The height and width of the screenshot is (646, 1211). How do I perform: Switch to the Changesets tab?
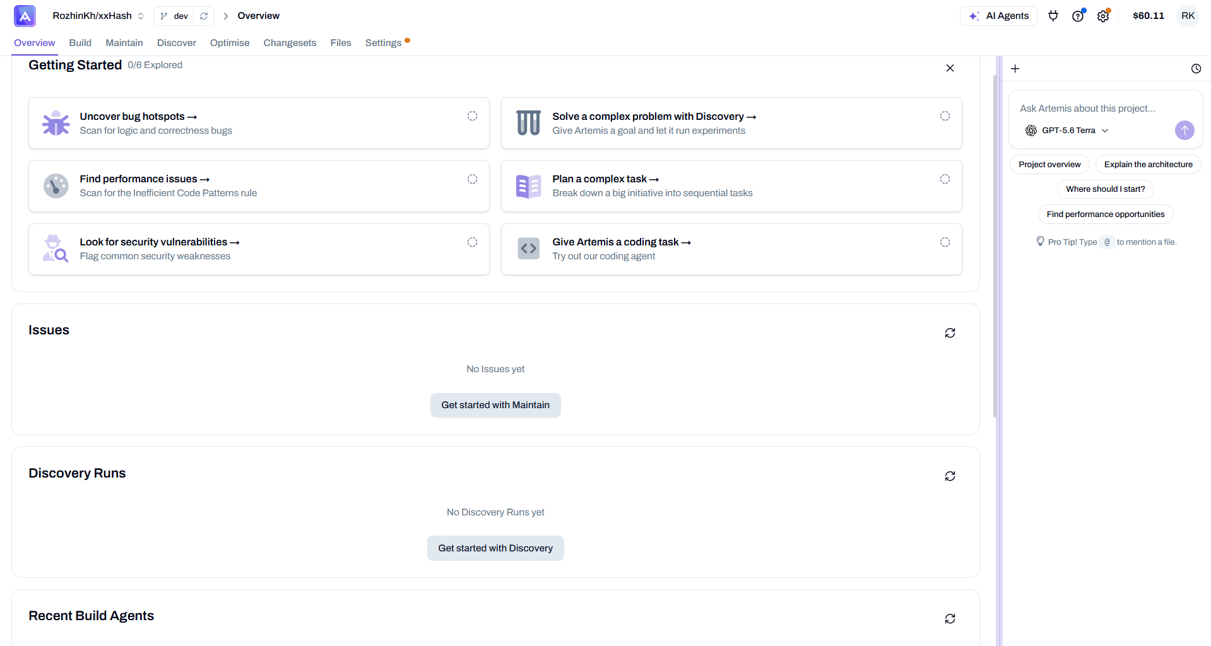coord(290,43)
